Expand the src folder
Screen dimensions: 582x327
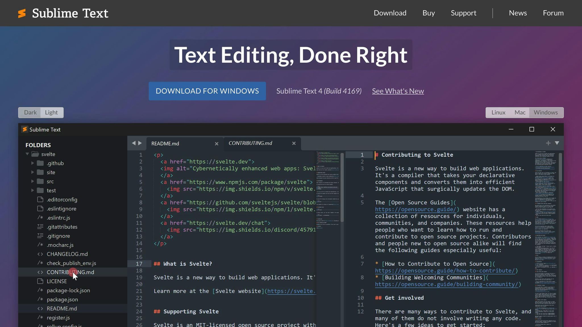point(32,181)
